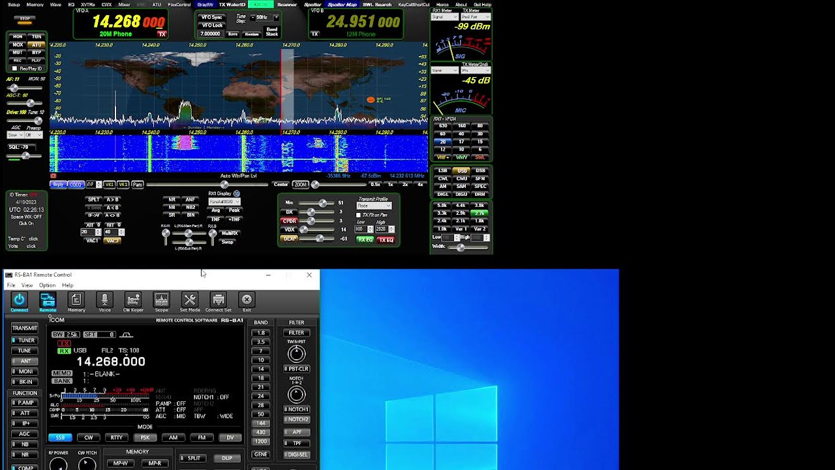Toggle the ATT function in RS-BA1
The width and height of the screenshot is (835, 470).
[25, 413]
